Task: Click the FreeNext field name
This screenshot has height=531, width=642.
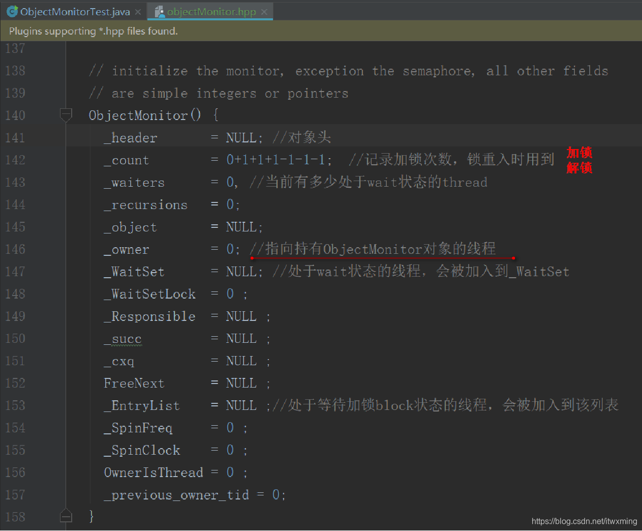Action: 134,383
